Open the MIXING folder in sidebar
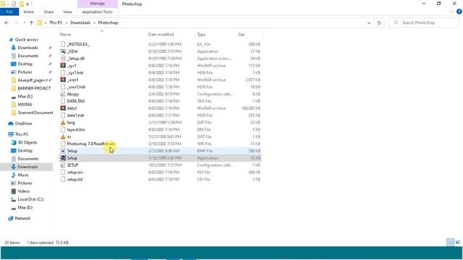This screenshot has width=463, height=260. click(25, 105)
